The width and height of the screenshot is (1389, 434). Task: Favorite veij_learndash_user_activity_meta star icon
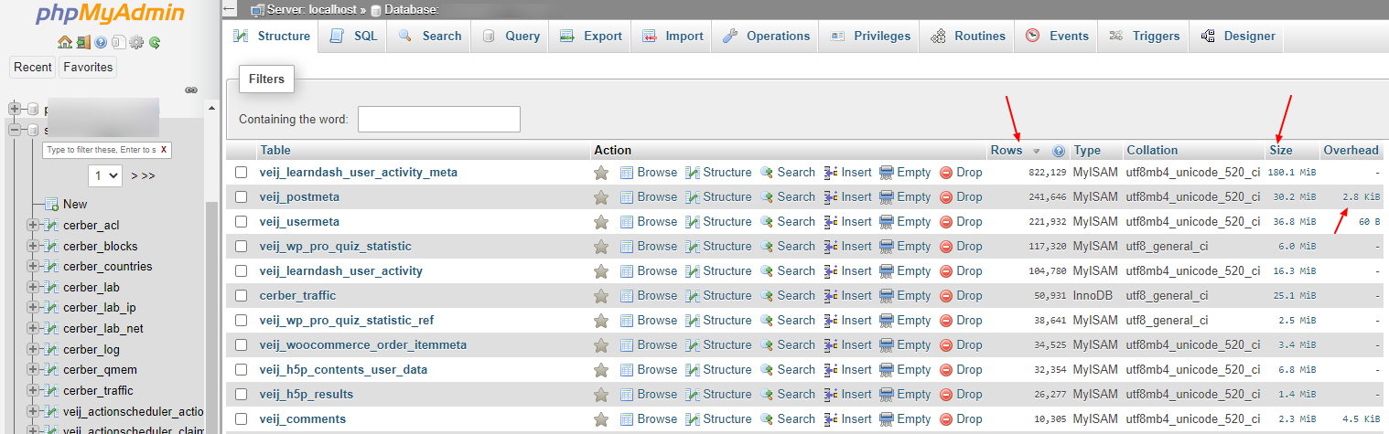point(601,173)
